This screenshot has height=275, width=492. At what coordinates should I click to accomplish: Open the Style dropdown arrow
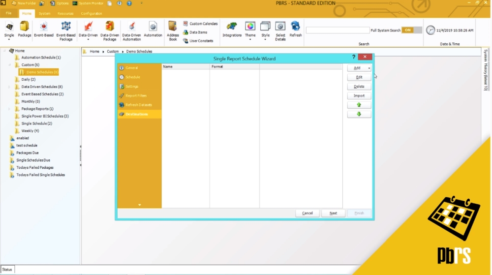[266, 39]
